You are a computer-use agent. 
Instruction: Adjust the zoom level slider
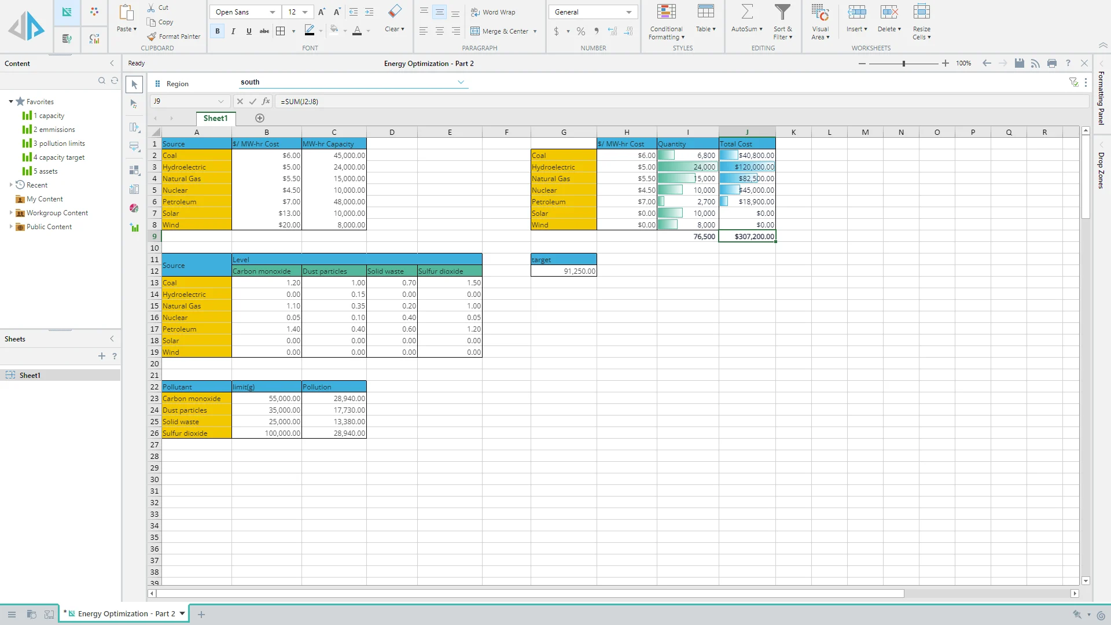click(x=903, y=64)
